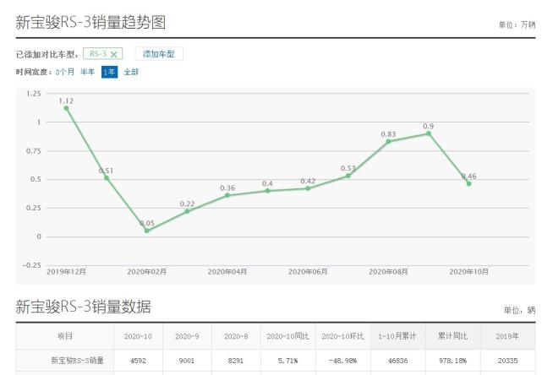Screen dimensions: 542x375
Task: Click the 8291 sales cell
Action: 236,361
